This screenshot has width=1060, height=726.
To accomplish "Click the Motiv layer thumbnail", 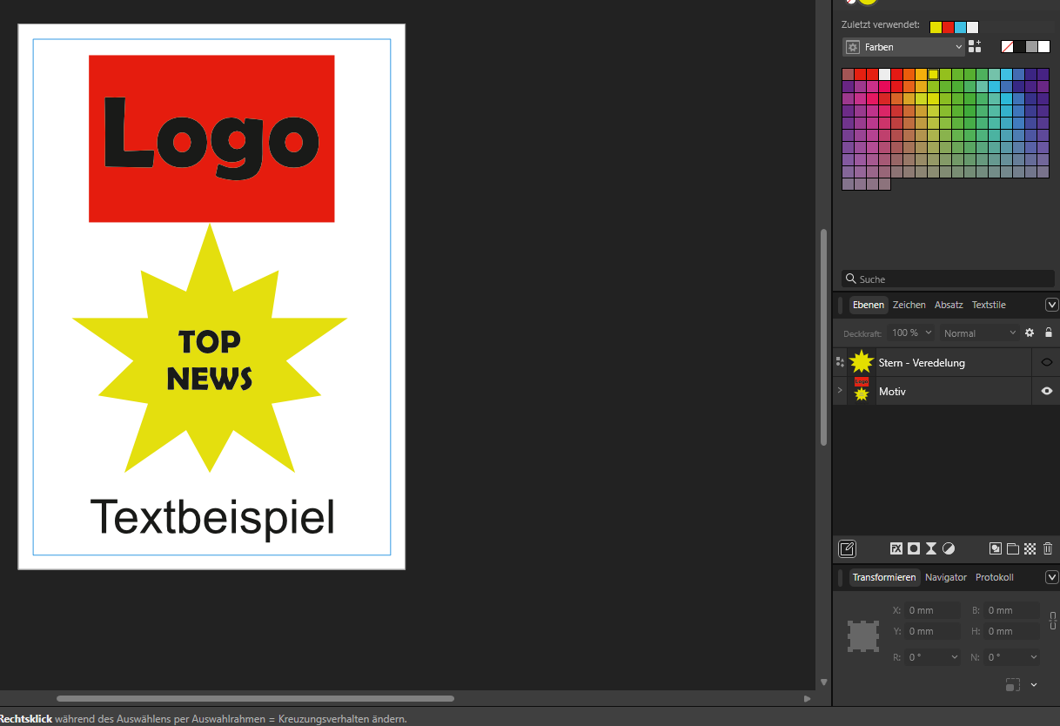I will click(862, 391).
